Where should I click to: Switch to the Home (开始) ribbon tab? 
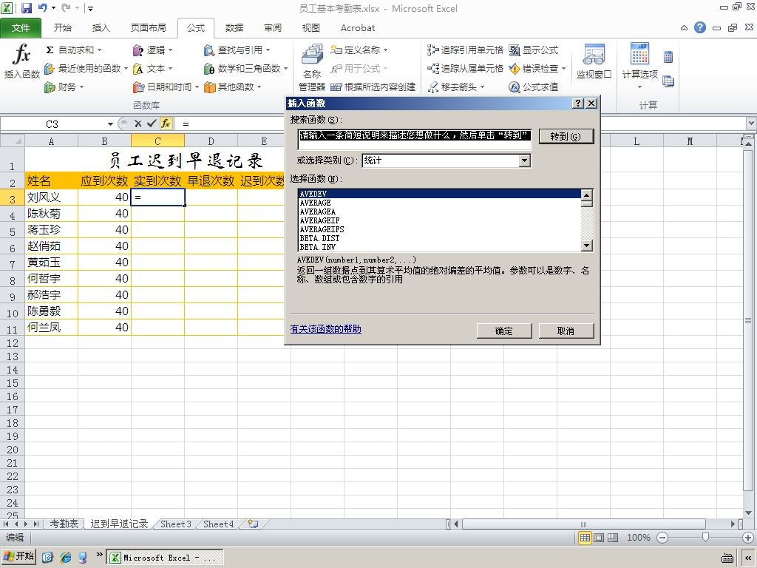tap(63, 28)
